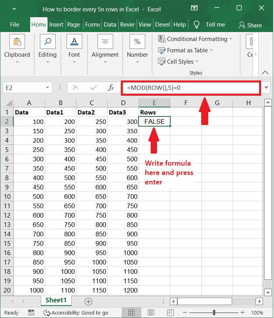Click the Insert Function fx icon
Image resolution: width=274 pixels, height=318 pixels.
pos(111,88)
